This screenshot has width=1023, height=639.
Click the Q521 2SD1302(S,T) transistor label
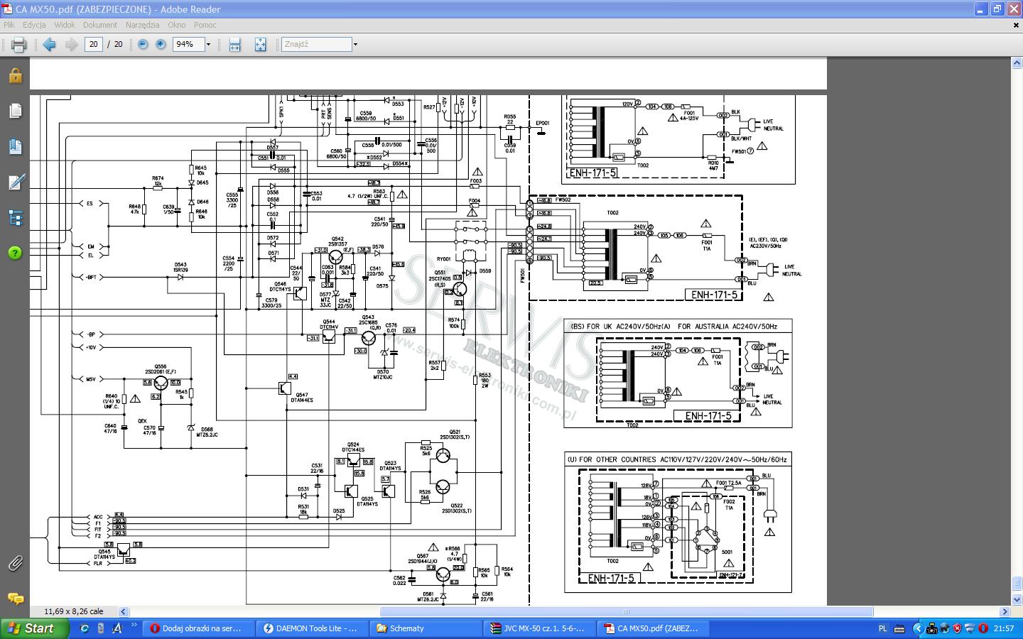coord(455,435)
